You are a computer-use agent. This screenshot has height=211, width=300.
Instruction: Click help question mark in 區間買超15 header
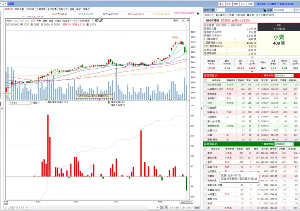tap(262, 75)
